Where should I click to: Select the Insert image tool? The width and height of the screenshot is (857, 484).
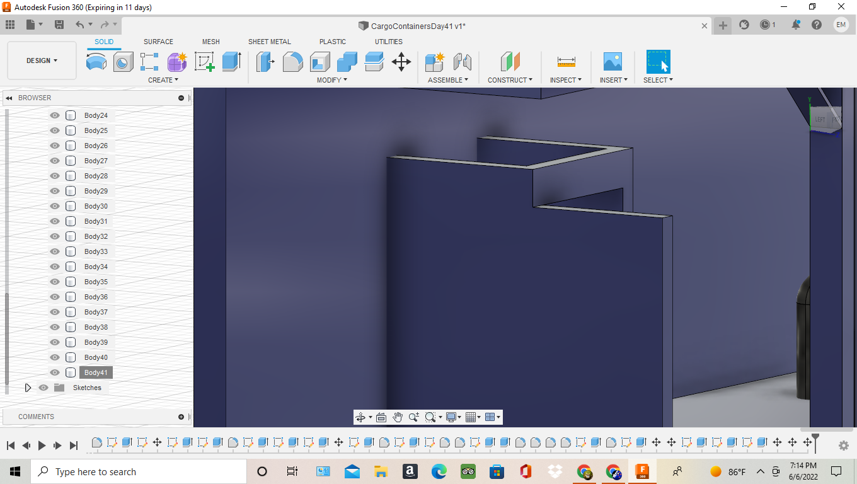[613, 62]
